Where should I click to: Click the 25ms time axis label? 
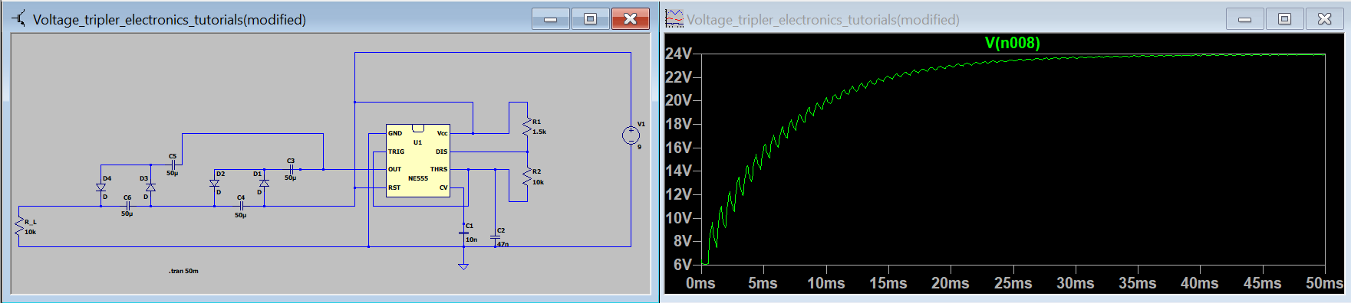pyautogui.click(x=1013, y=283)
